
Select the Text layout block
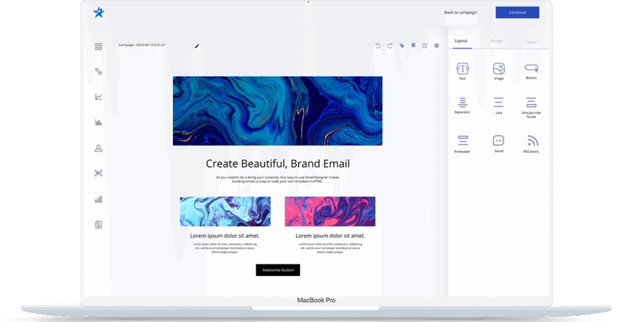click(462, 69)
